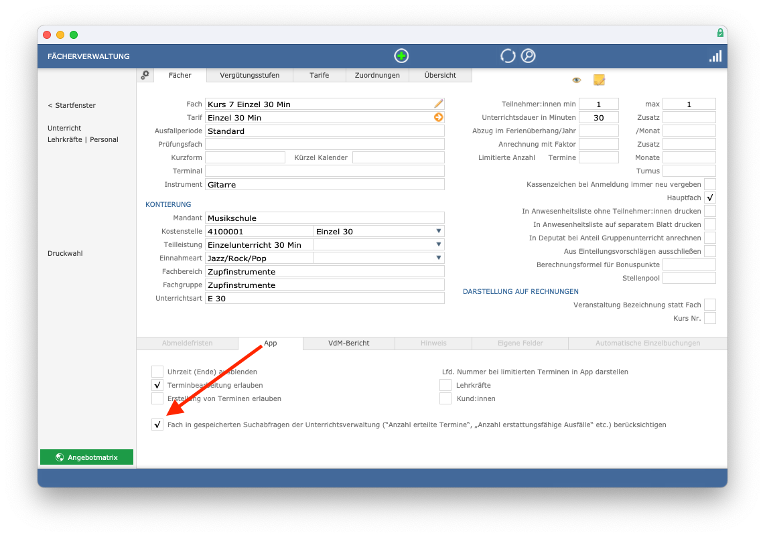This screenshot has height=537, width=765.
Task: Click the Kürzel Kalender input field
Action: [398, 157]
